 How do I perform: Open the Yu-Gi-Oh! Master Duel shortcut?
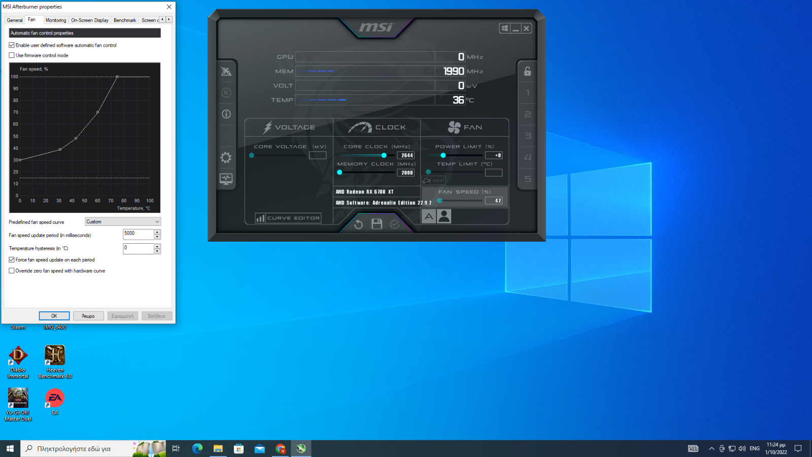click(18, 405)
